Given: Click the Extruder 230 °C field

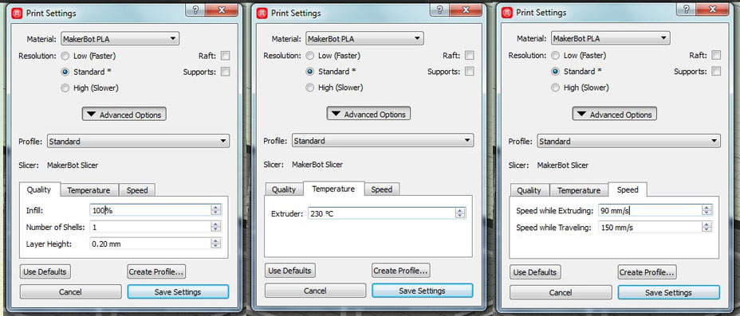Looking at the screenshot, I should click(382, 213).
